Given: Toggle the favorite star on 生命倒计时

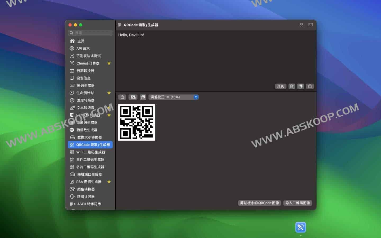Looking at the screenshot, I should [x=109, y=93].
